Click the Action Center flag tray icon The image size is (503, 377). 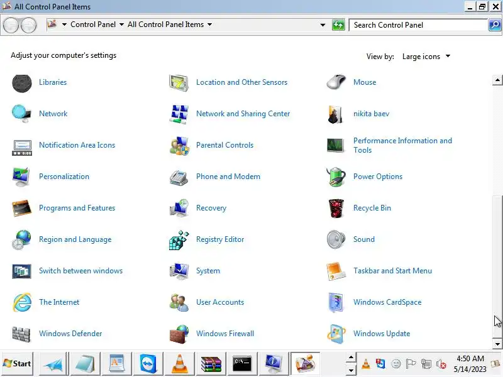click(x=411, y=364)
